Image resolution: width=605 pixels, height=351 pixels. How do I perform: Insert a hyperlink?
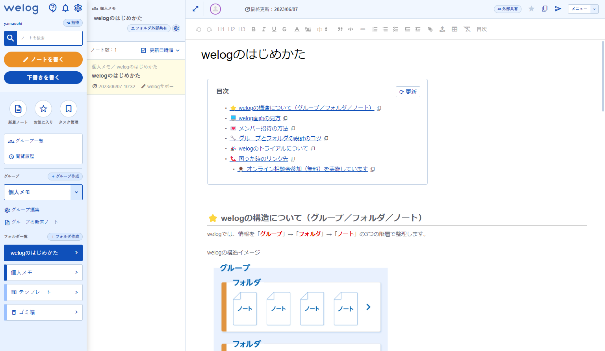coord(430,29)
